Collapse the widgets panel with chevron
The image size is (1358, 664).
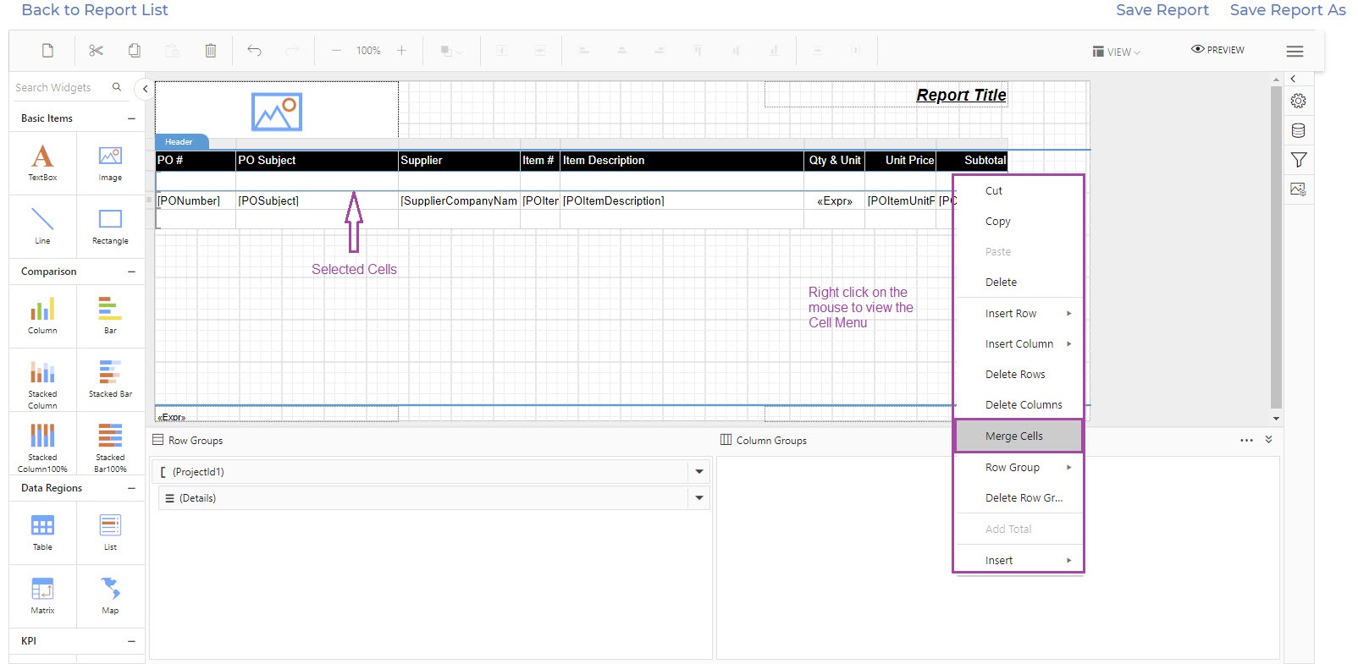(145, 88)
